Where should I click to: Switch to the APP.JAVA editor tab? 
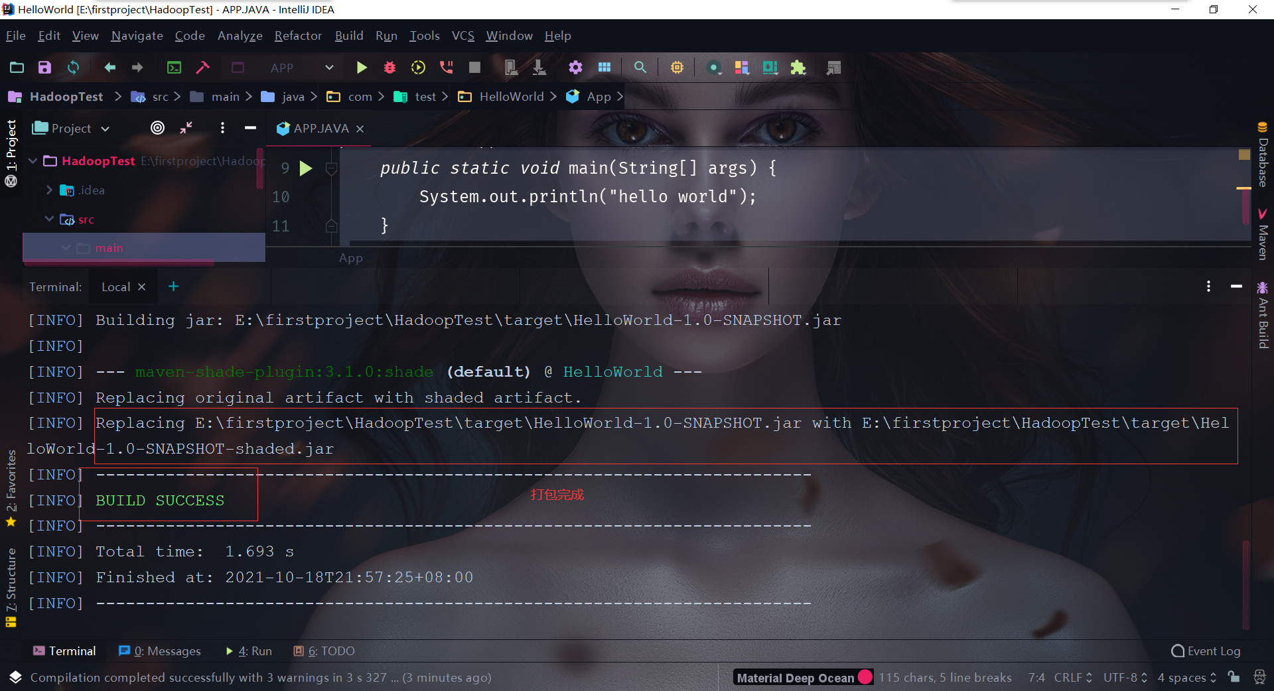tap(320, 129)
